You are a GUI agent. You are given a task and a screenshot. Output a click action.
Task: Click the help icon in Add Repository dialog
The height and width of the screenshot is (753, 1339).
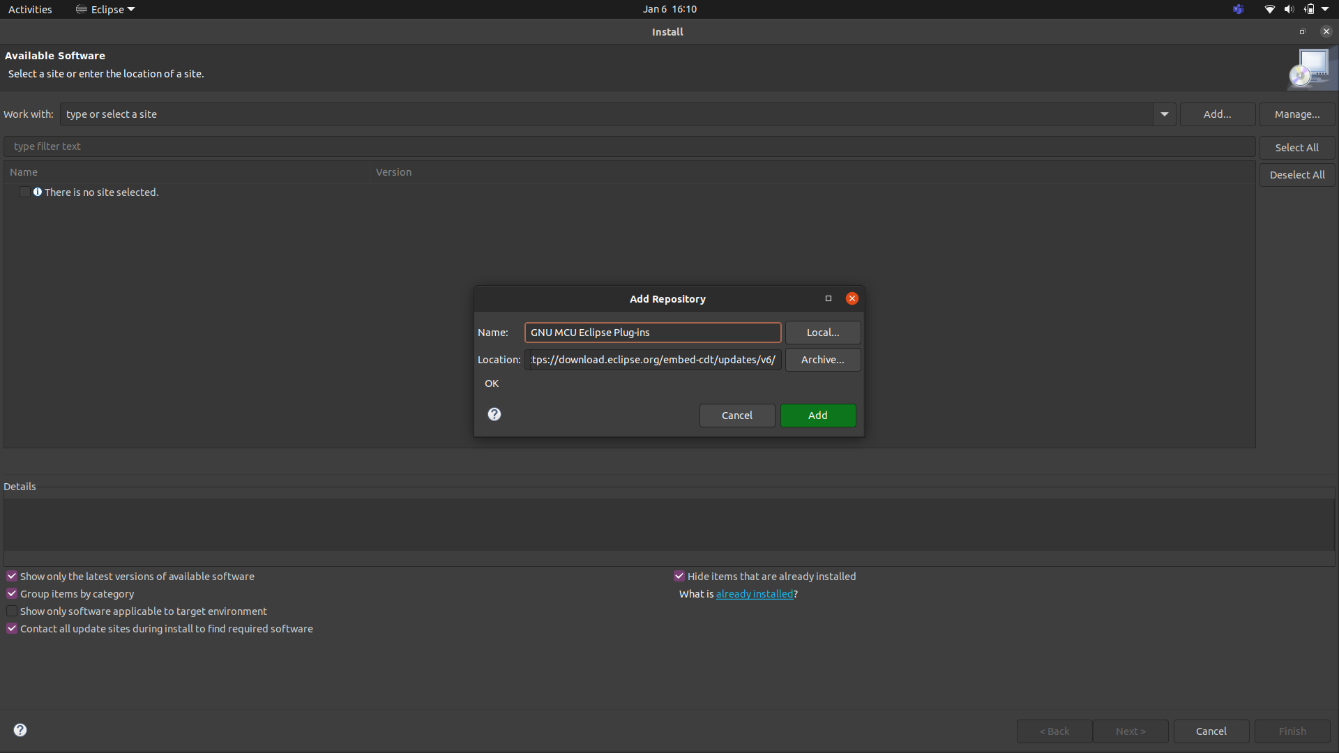(494, 414)
